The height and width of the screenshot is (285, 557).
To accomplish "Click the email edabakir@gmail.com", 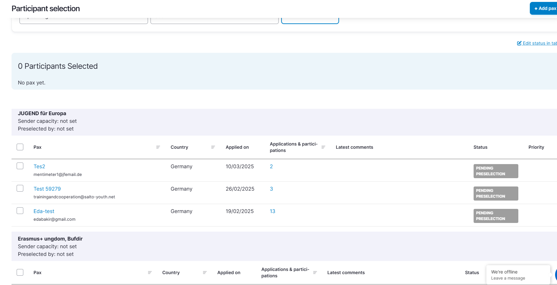I will 54,219.
